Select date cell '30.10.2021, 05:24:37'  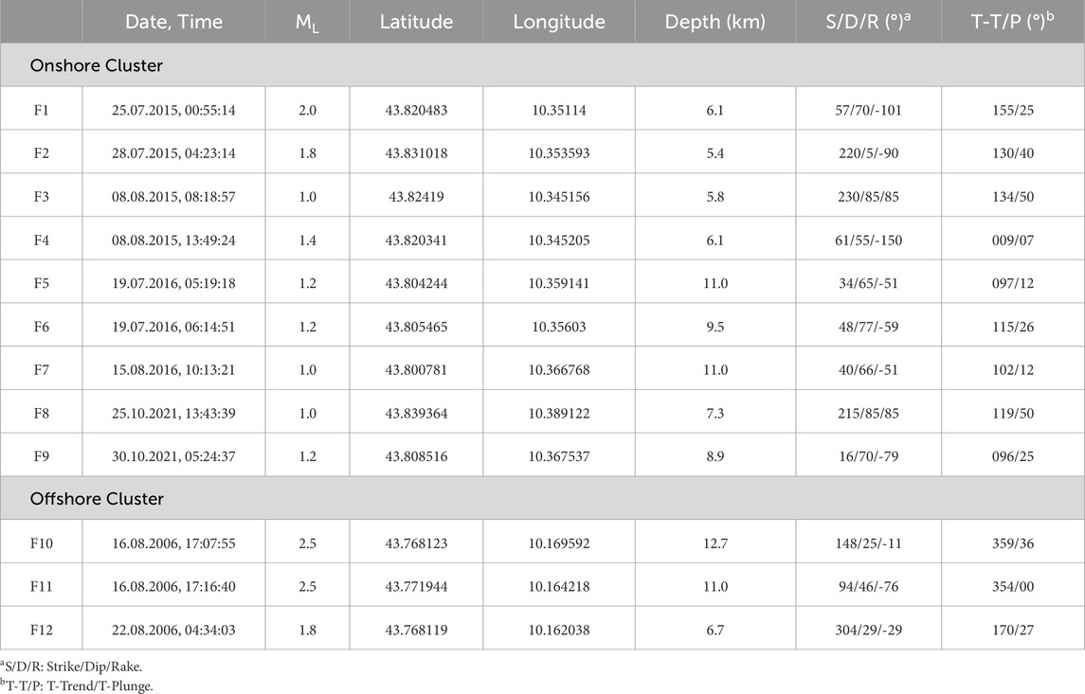173,457
